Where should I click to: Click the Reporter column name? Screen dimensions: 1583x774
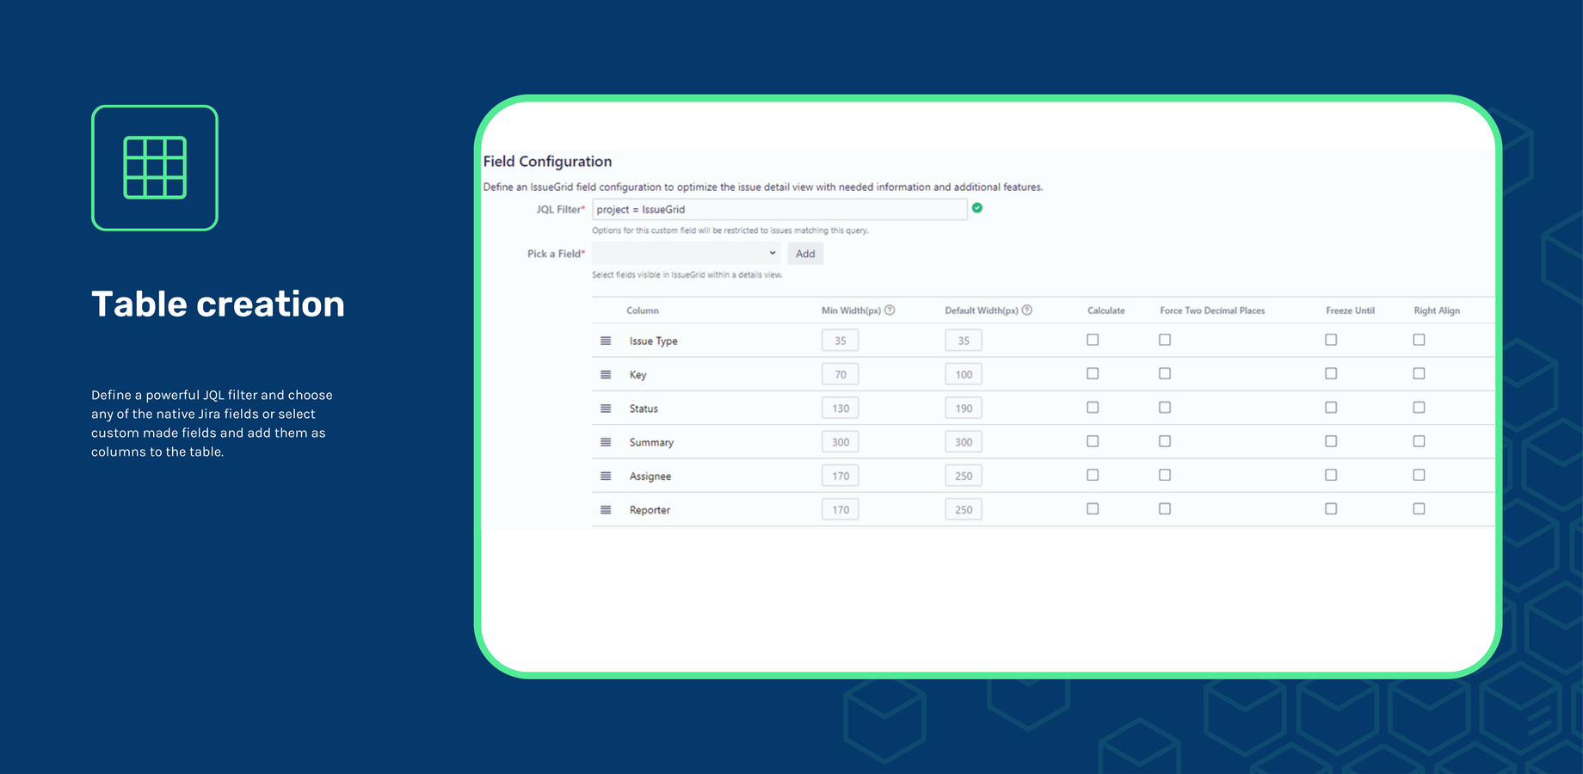pos(650,510)
